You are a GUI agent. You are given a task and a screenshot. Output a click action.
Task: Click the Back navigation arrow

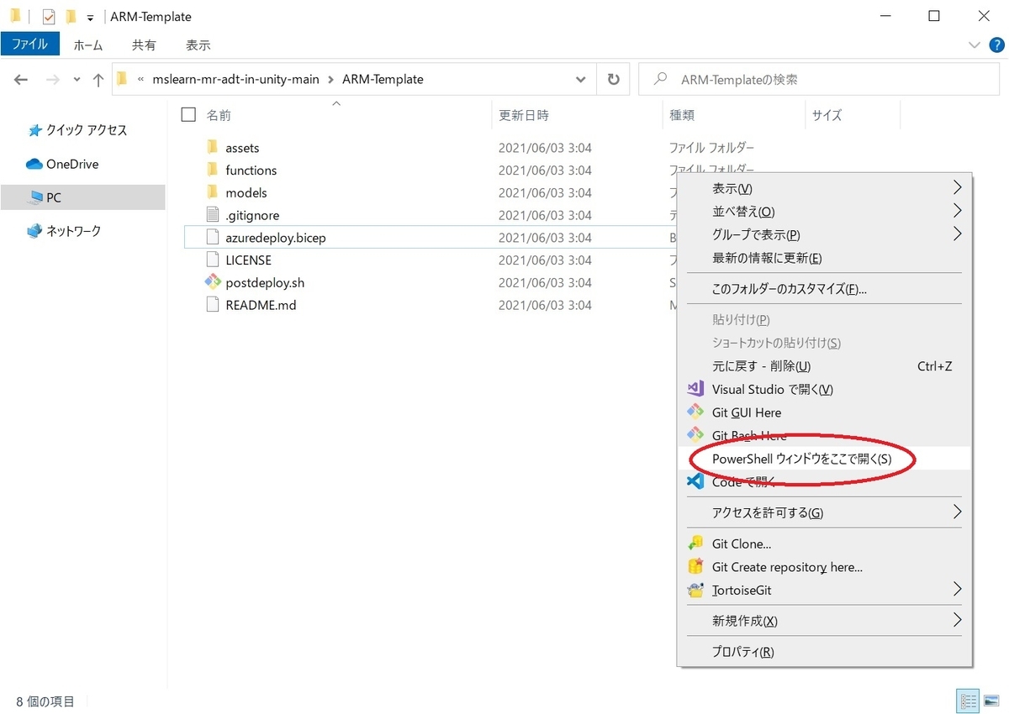click(x=21, y=80)
